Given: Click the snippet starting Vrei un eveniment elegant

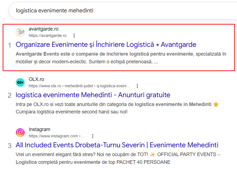Looking at the screenshot, I should click(118, 158).
